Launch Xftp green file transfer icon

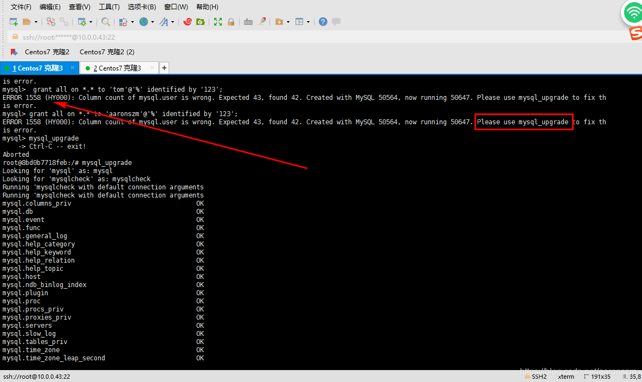point(201,22)
